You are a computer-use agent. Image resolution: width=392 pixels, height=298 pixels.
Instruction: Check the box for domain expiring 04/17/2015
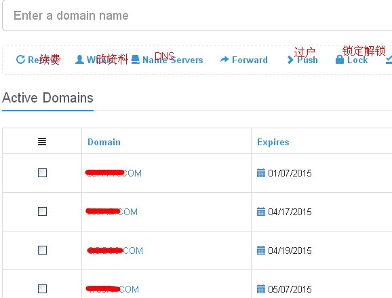[42, 211]
